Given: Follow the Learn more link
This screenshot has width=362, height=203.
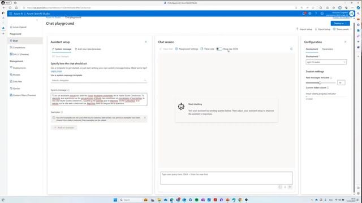Looking at the screenshot, I should click(56, 72).
